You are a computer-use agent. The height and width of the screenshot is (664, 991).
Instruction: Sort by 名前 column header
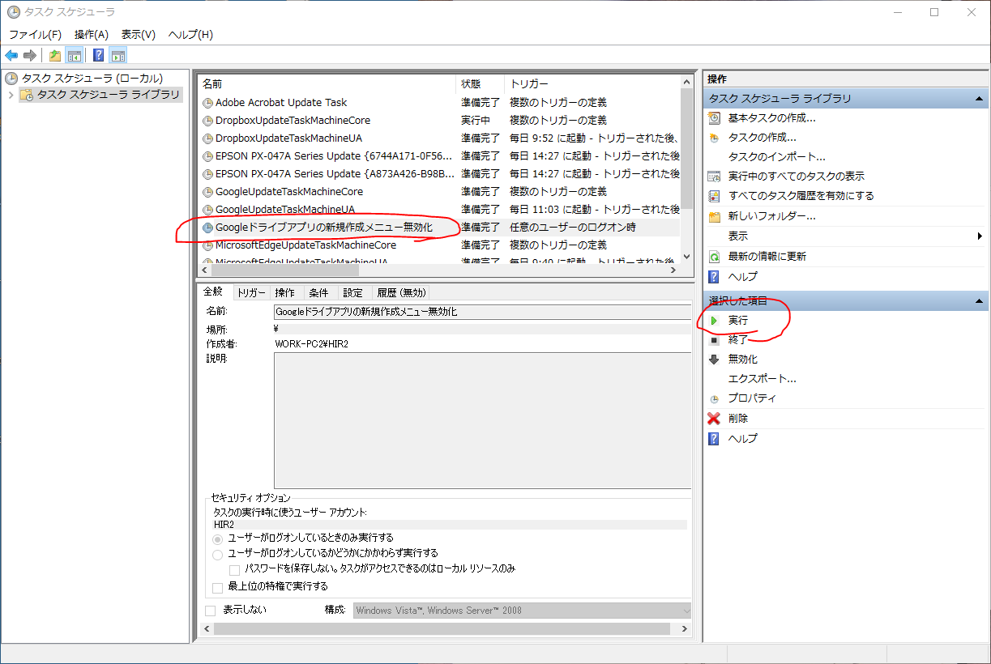pyautogui.click(x=327, y=83)
